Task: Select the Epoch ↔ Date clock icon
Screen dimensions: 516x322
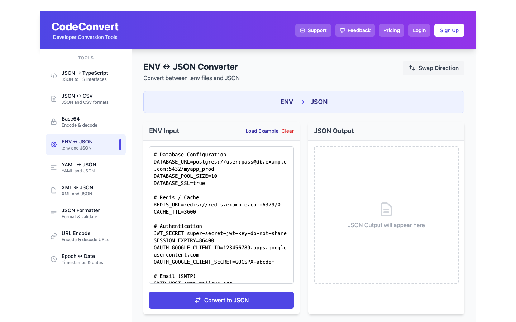Action: (x=53, y=259)
